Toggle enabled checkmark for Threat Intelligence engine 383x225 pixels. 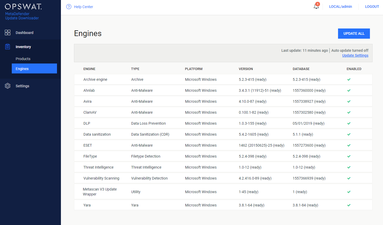[349, 167]
